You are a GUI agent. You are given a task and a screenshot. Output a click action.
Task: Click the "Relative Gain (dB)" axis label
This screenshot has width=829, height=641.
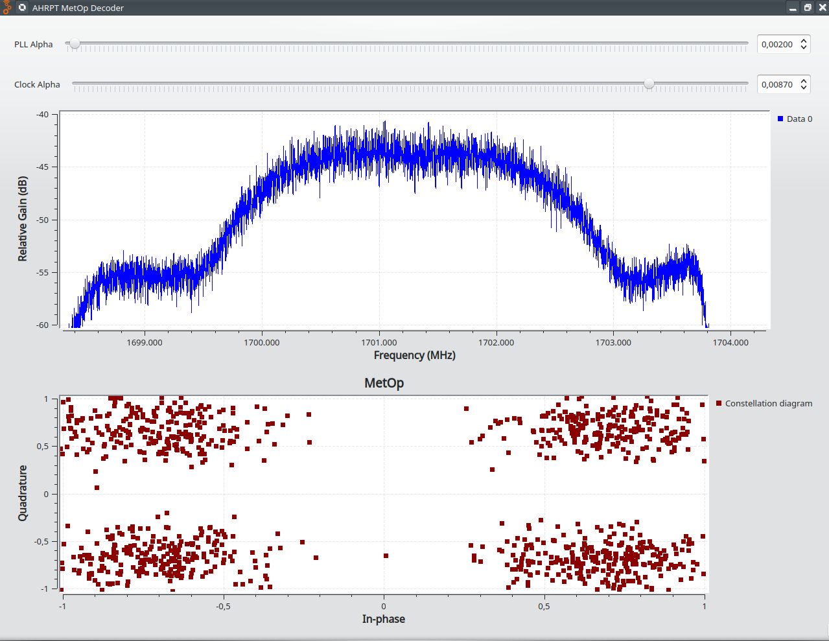click(x=23, y=219)
